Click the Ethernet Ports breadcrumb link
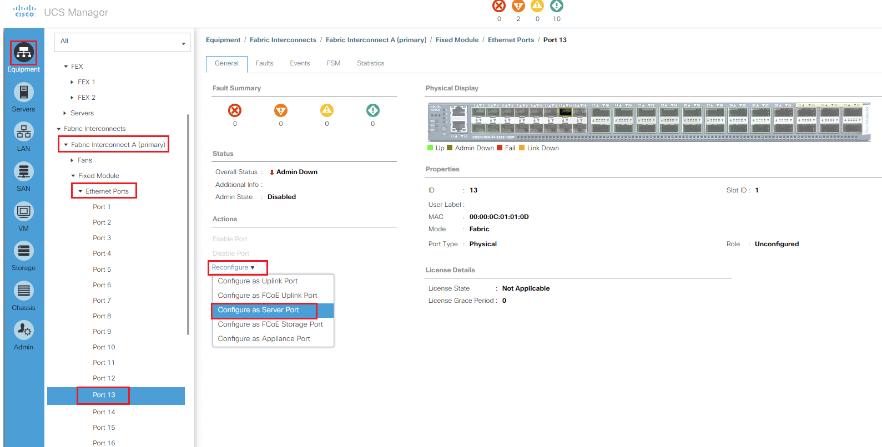This screenshot has width=882, height=447. click(x=511, y=40)
